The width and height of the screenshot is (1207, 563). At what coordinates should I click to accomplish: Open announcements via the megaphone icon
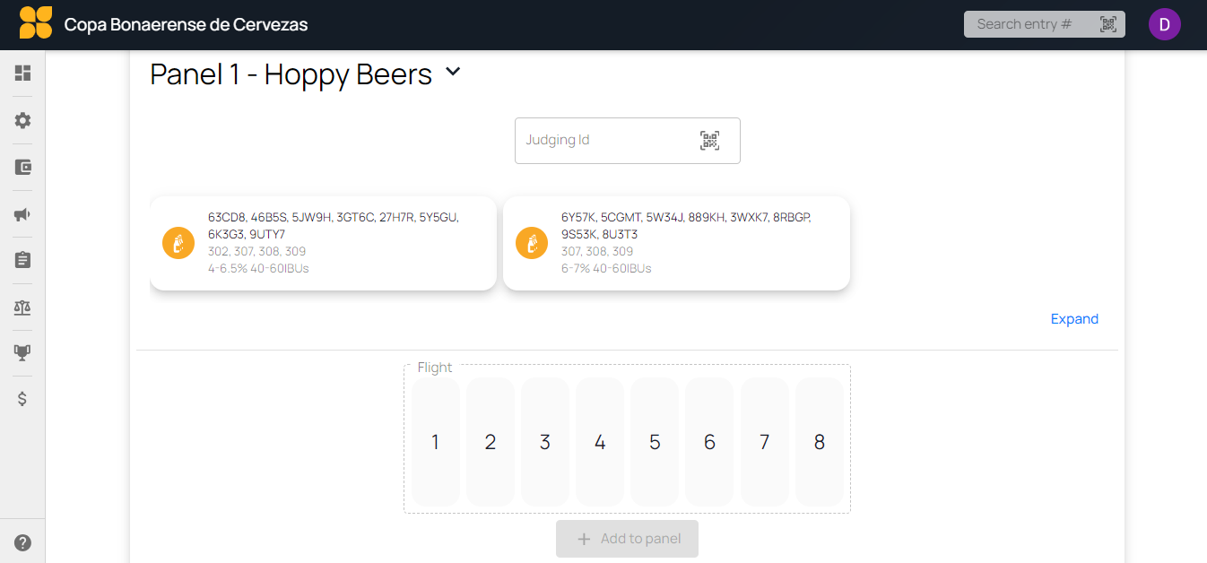click(22, 213)
